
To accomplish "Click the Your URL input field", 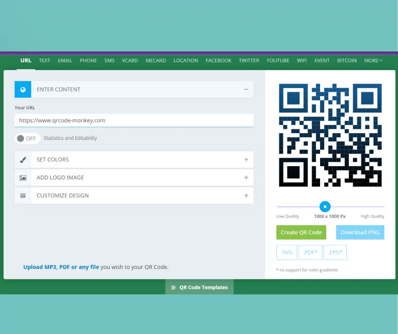I will (x=134, y=120).
